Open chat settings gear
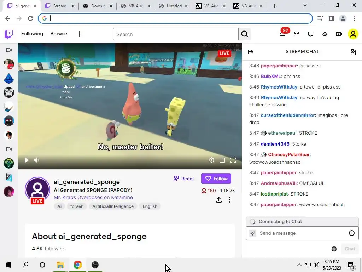 point(334,249)
